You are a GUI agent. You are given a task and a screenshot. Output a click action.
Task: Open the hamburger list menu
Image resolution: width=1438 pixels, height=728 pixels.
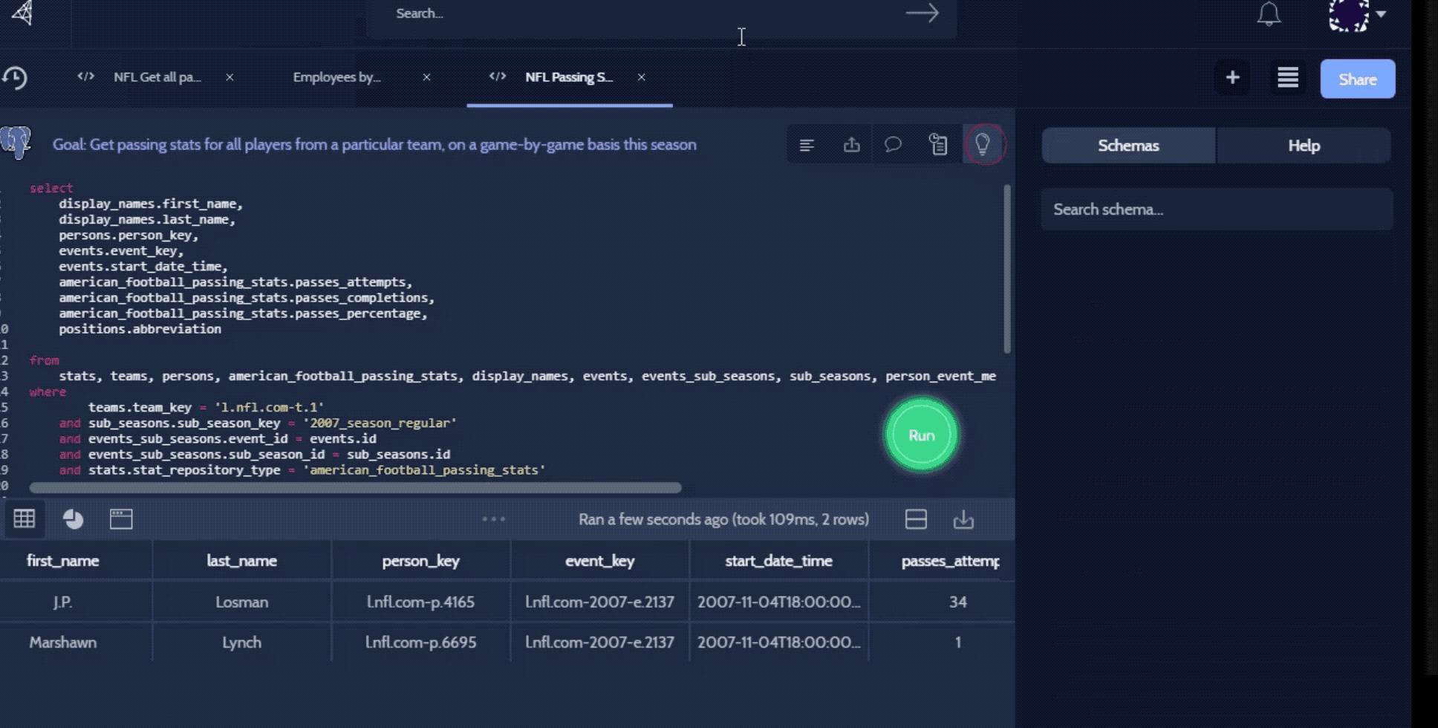[x=1288, y=78]
